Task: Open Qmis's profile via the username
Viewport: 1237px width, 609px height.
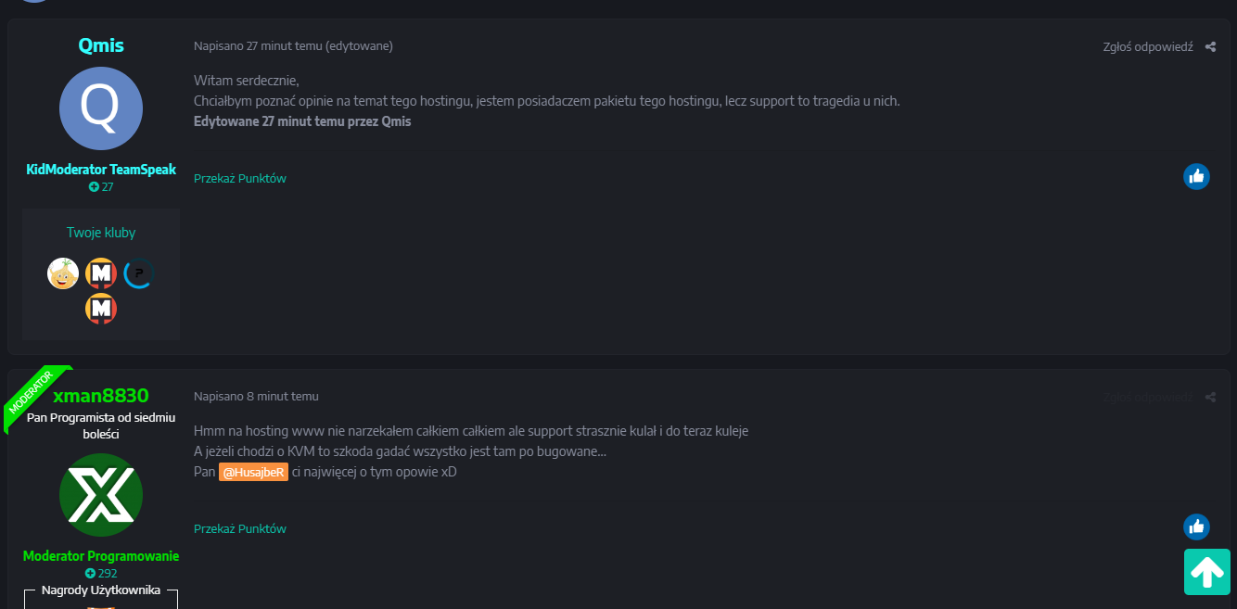Action: coord(101,45)
